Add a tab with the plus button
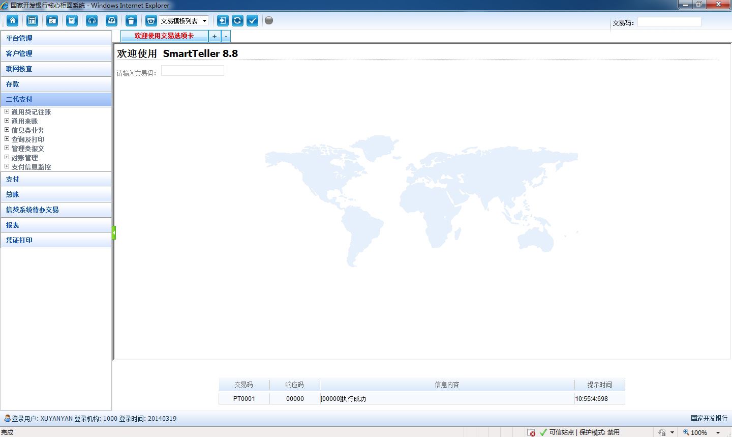The image size is (732, 437). coord(215,36)
